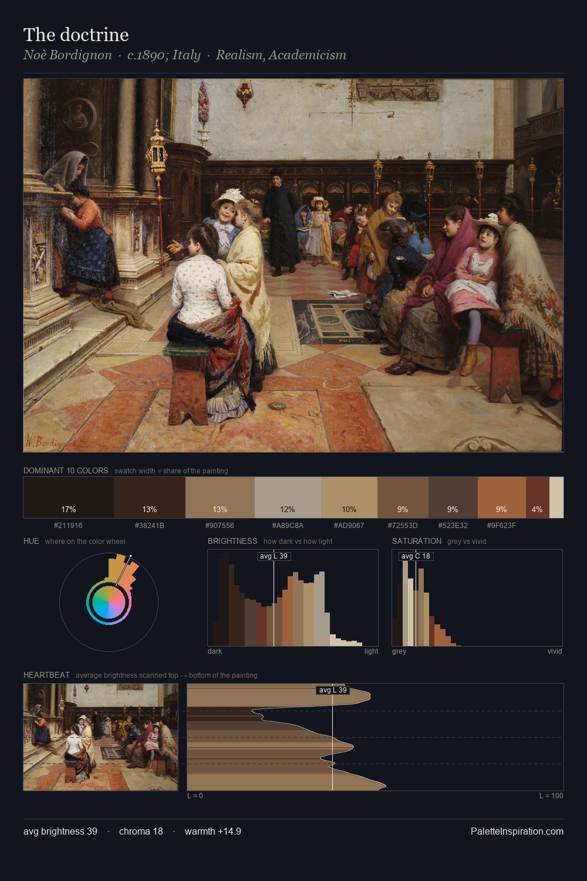
Task: Choose the #A89C8A grey swatch at 12%
Action: (x=288, y=497)
